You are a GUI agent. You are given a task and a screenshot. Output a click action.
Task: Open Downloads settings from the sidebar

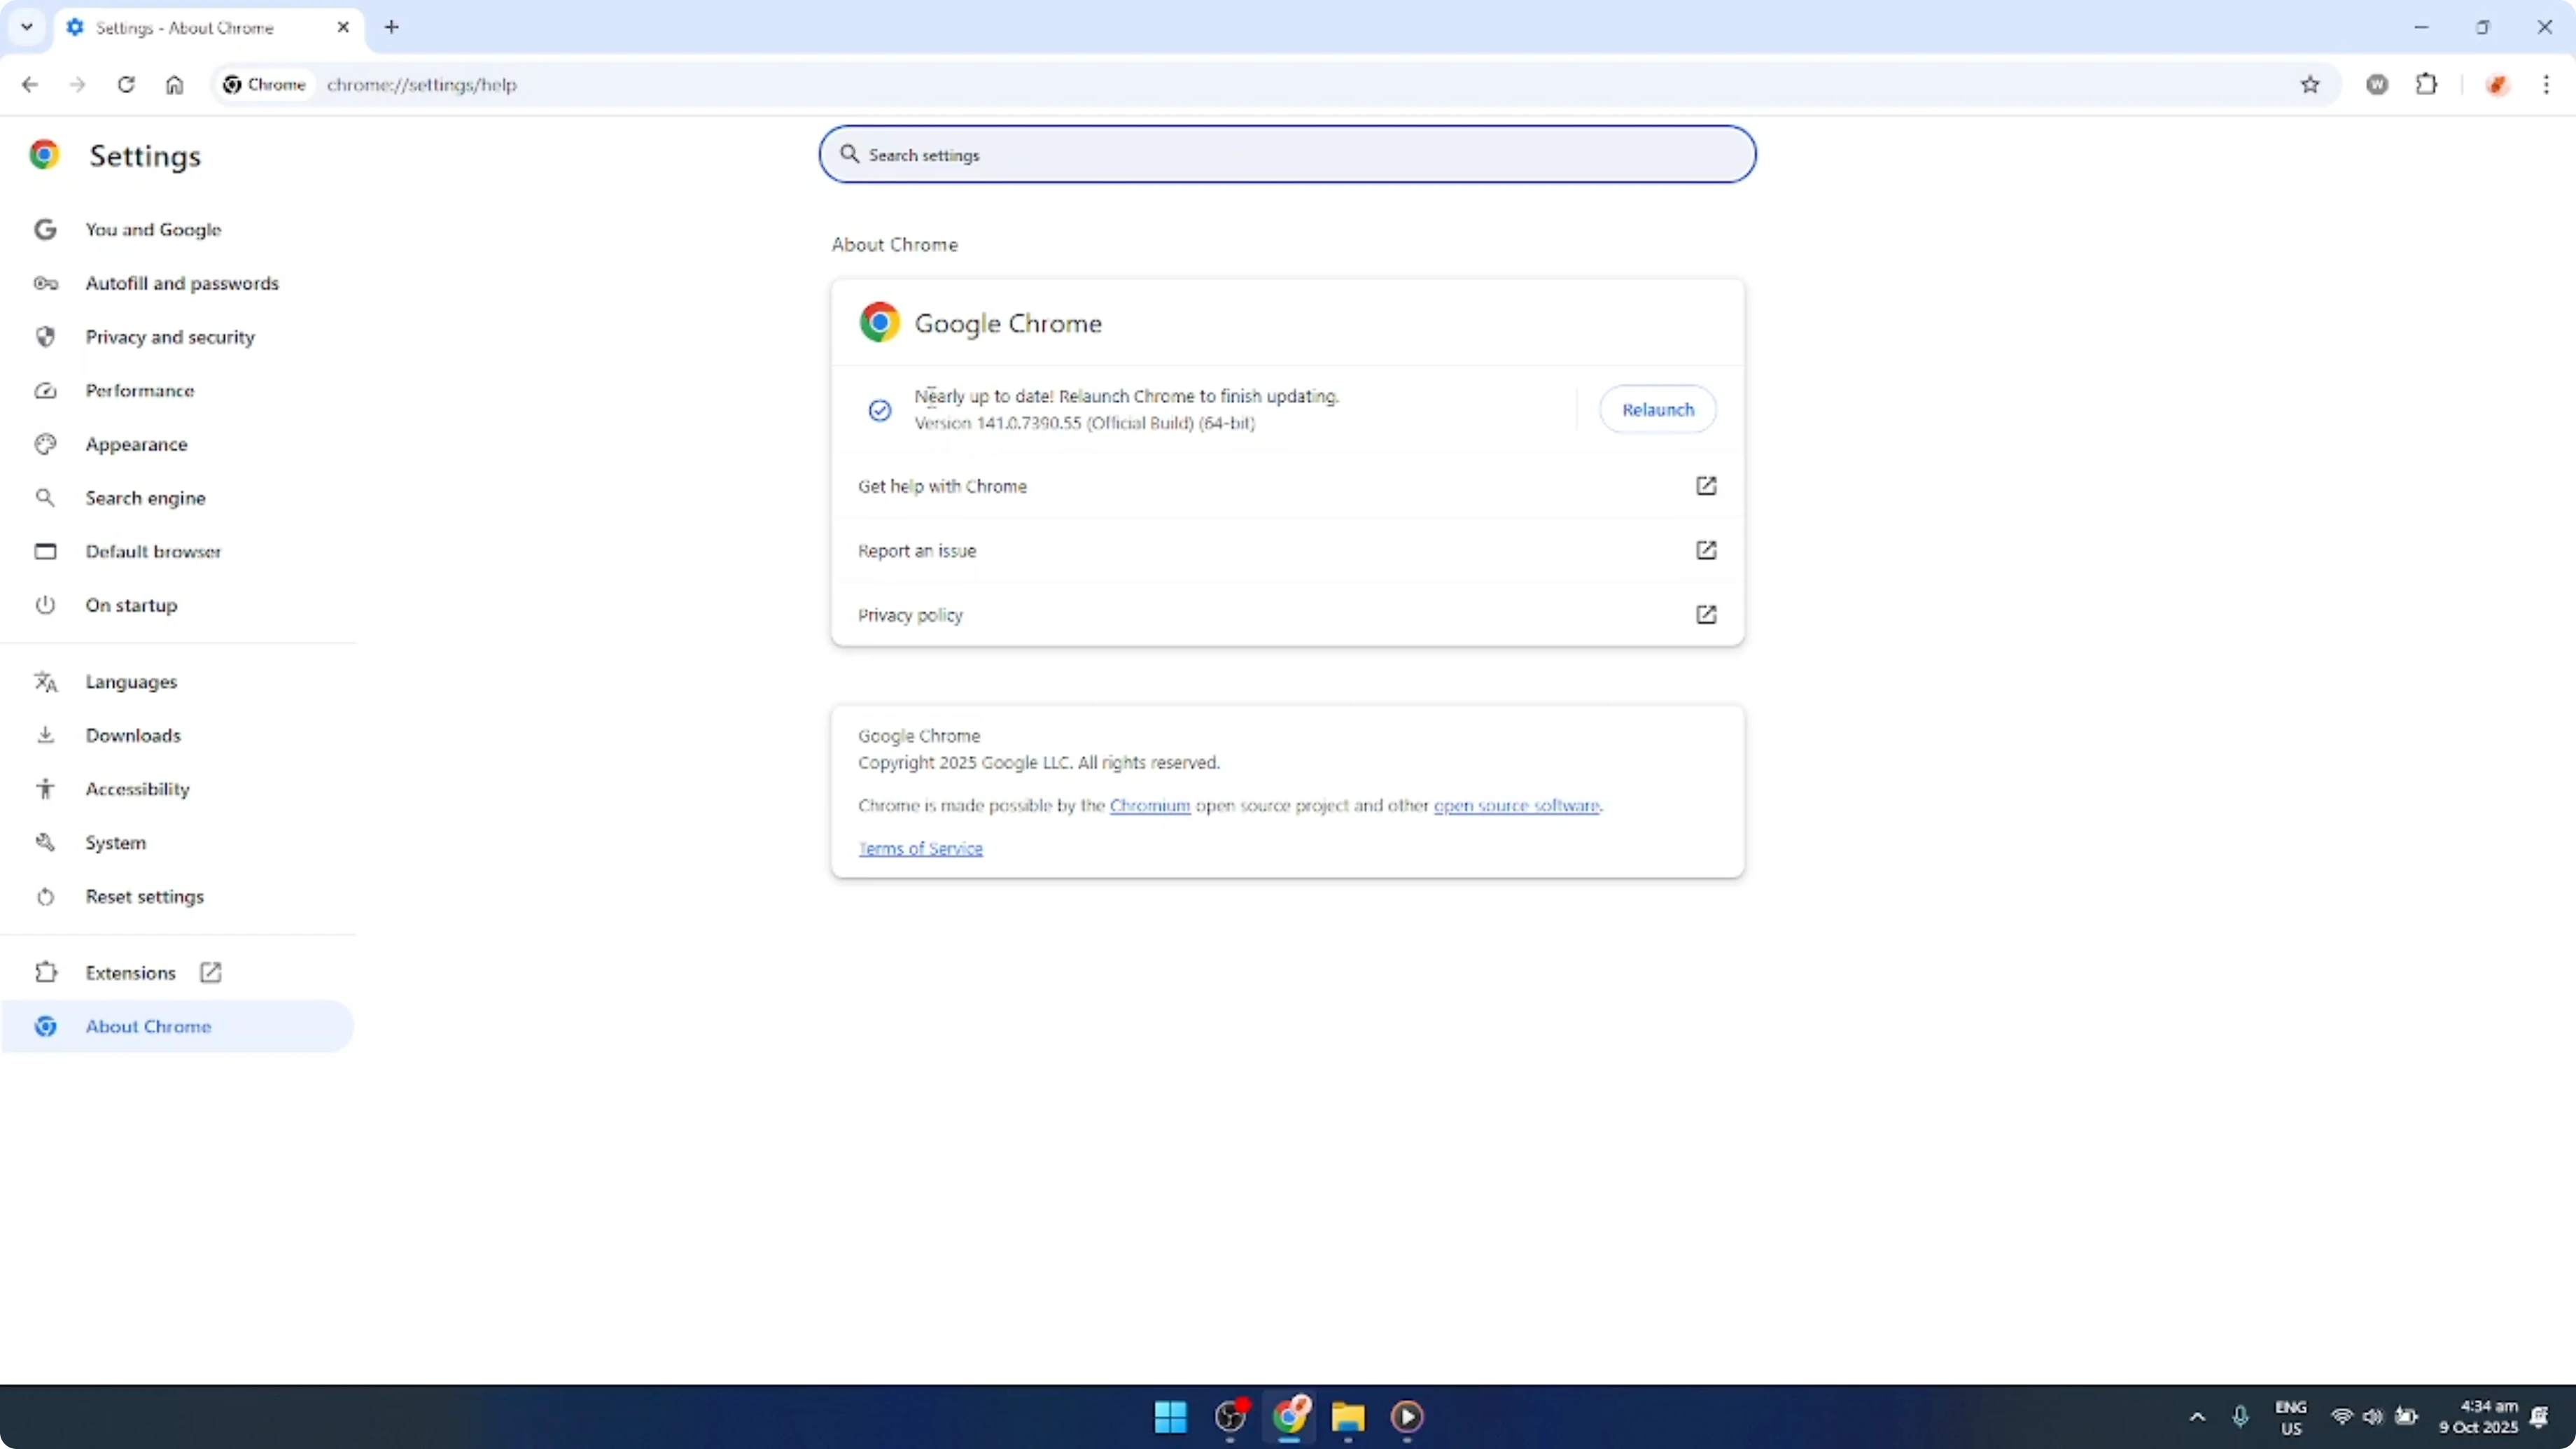(x=133, y=735)
